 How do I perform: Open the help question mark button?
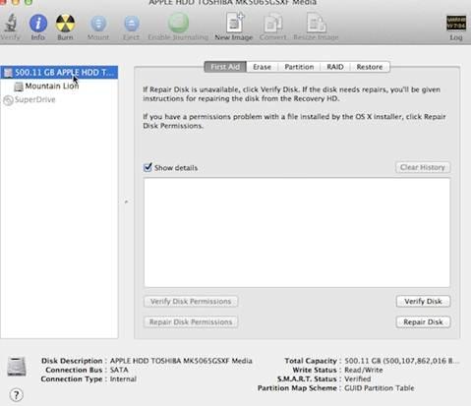click(x=17, y=395)
